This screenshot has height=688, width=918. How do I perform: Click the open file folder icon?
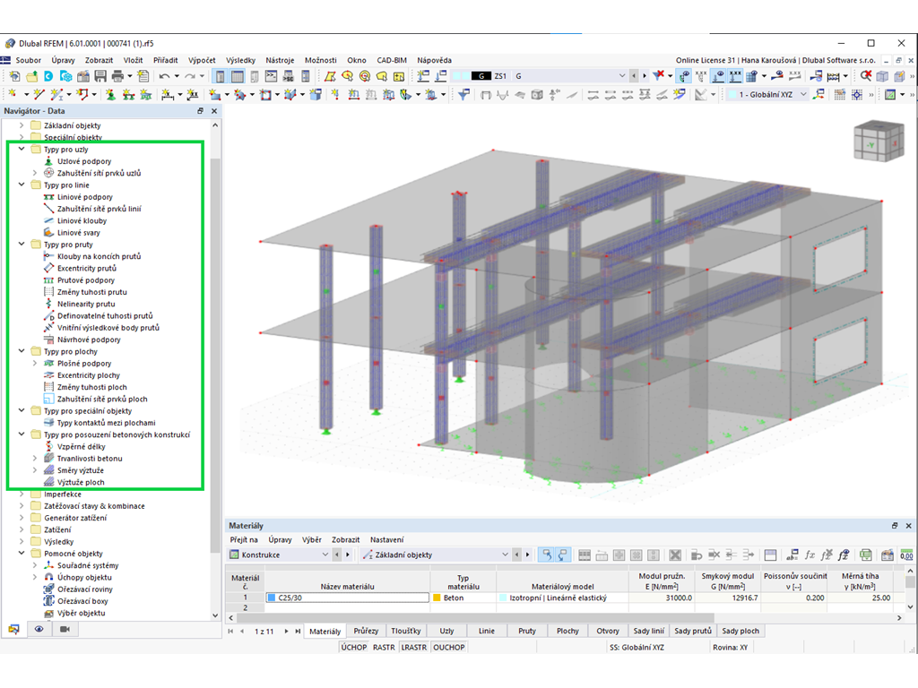31,76
